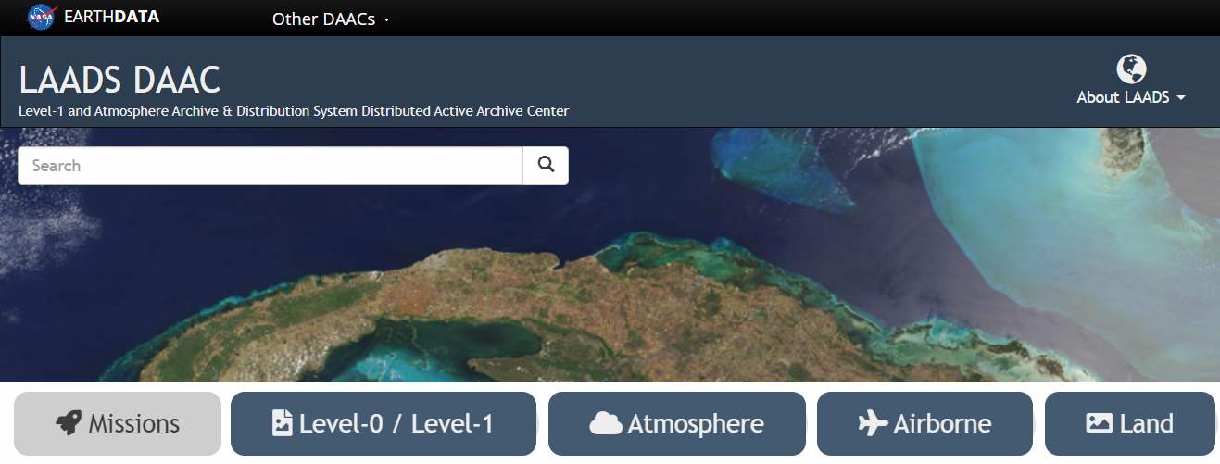Viewport: 1220px width, 464px height.
Task: Open the Airborne category
Action: click(924, 424)
